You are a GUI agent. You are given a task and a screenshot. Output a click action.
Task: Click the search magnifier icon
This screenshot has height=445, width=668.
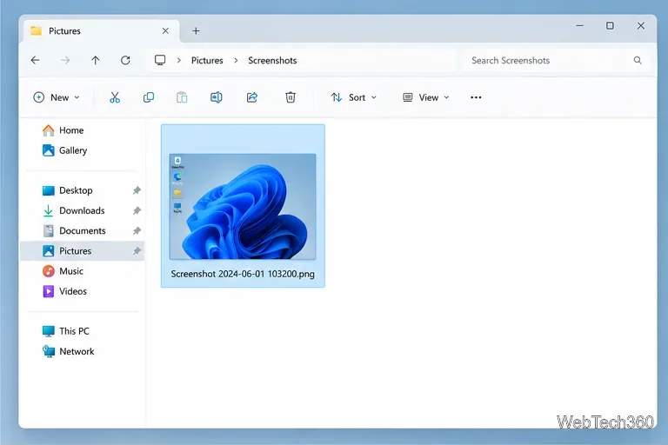[638, 61]
